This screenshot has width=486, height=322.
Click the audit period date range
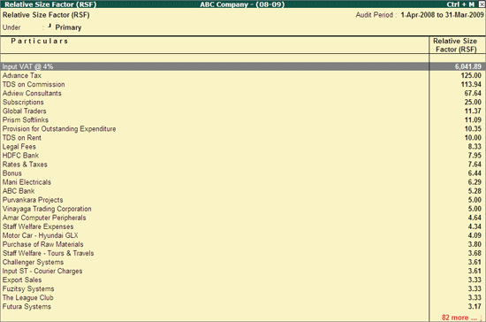tap(442, 15)
